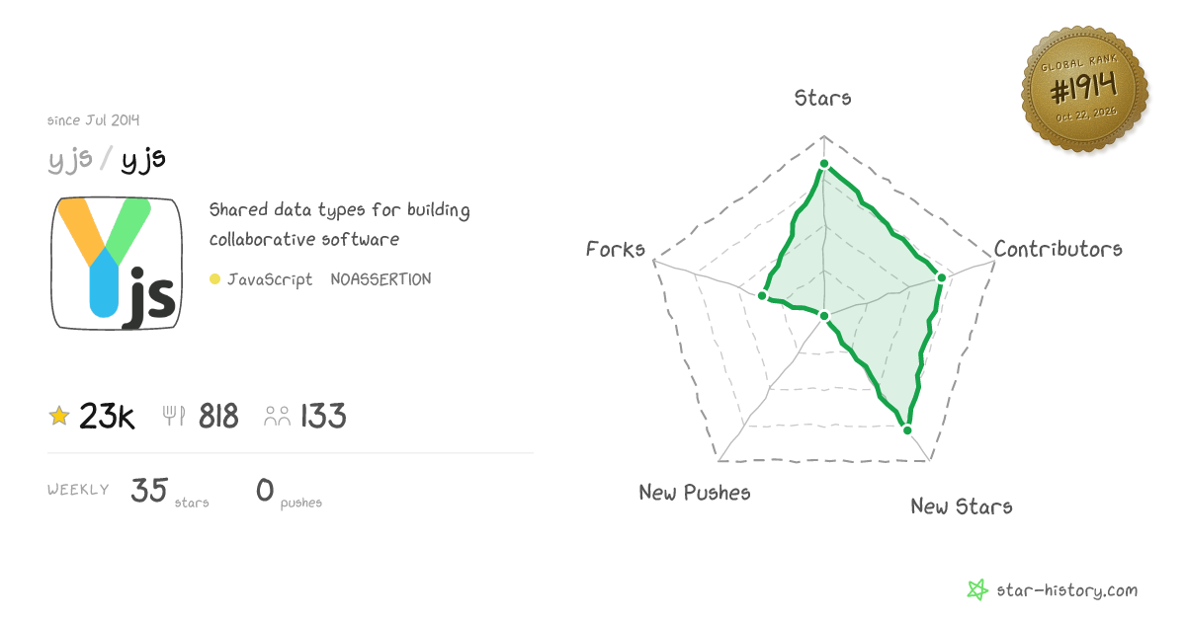Select the New Pushes axis label
The height and width of the screenshot is (622, 1186).
pyautogui.click(x=694, y=492)
